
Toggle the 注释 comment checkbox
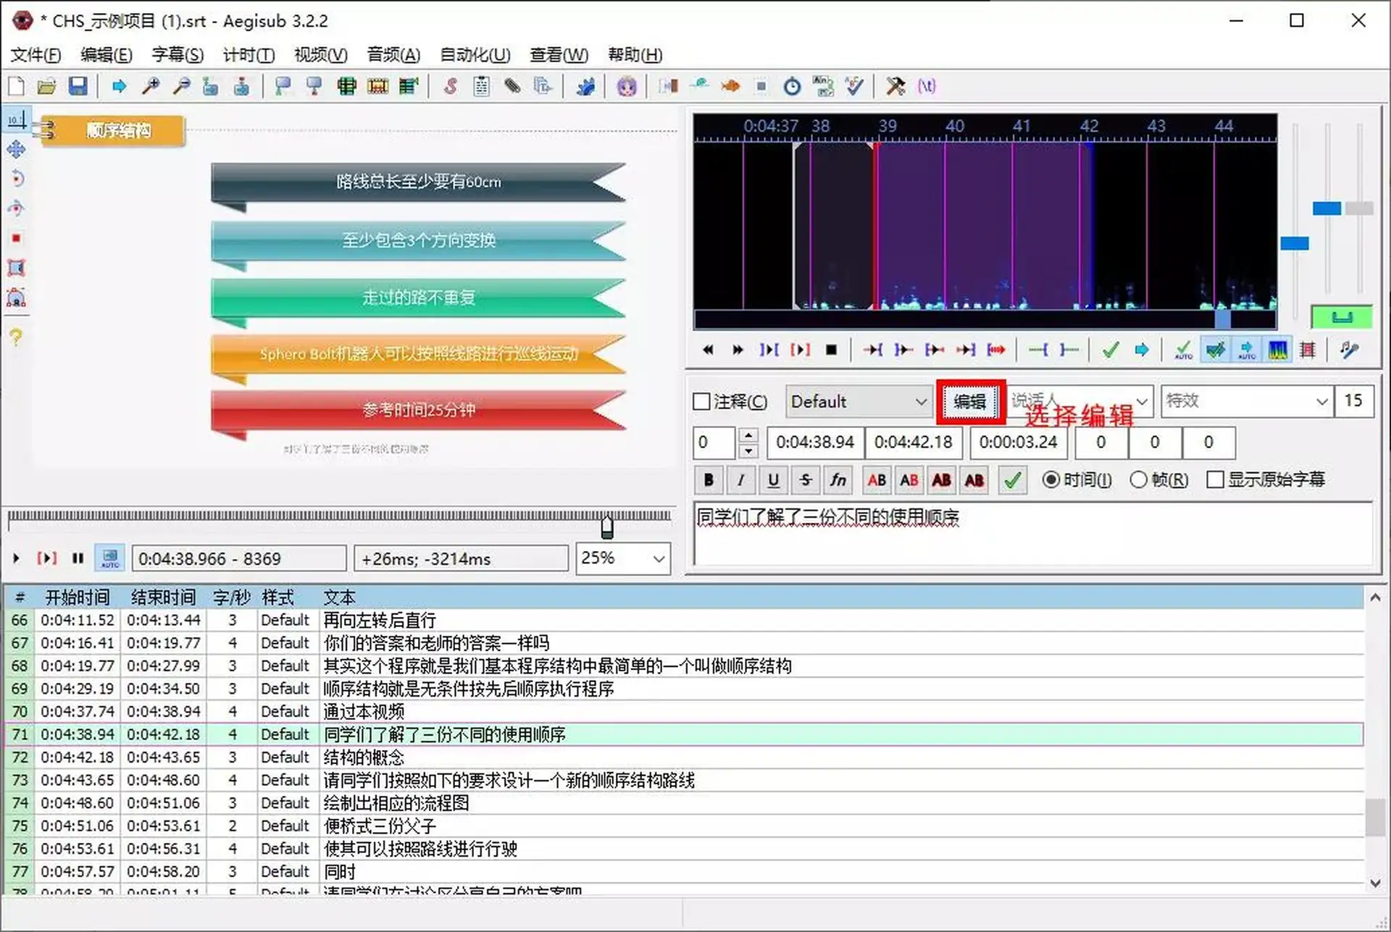[x=701, y=401]
